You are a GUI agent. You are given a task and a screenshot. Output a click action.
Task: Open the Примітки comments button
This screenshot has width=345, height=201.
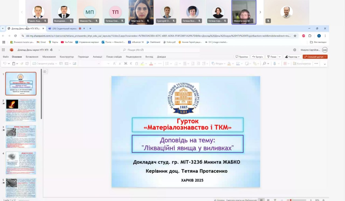coord(241,57)
